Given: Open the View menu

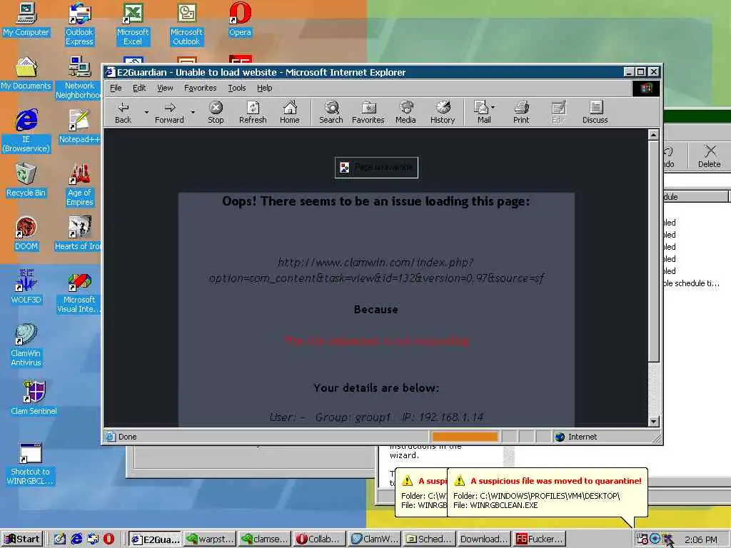Looking at the screenshot, I should click(165, 88).
